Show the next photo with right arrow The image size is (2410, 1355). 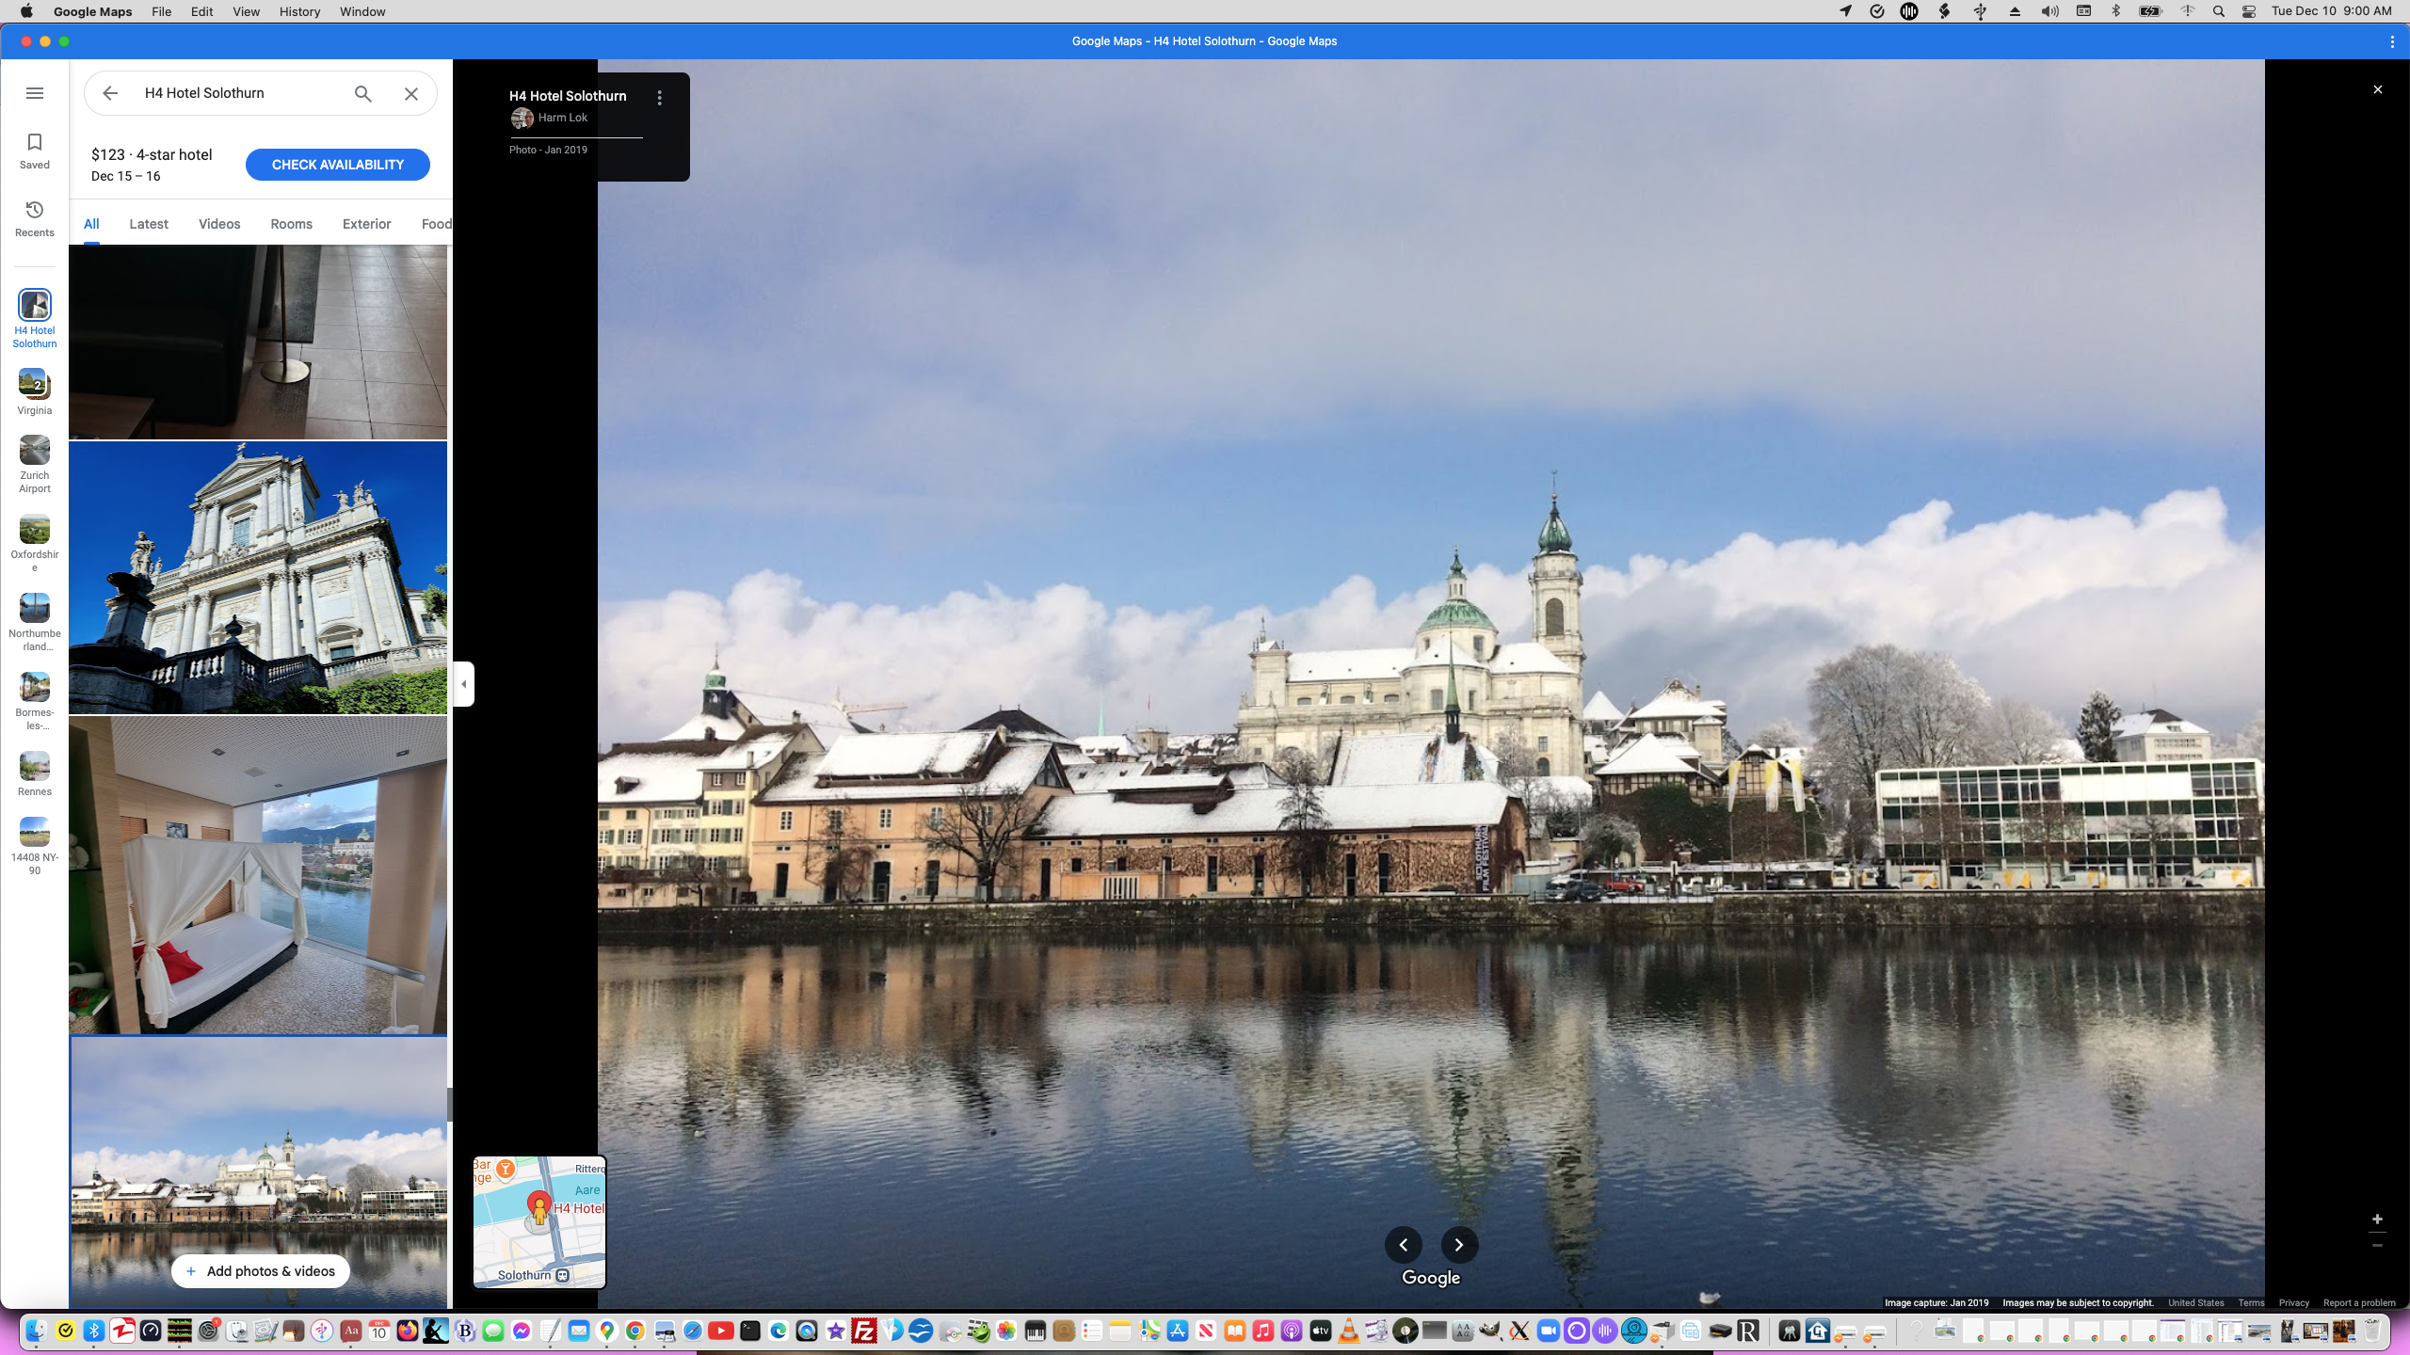point(1459,1245)
